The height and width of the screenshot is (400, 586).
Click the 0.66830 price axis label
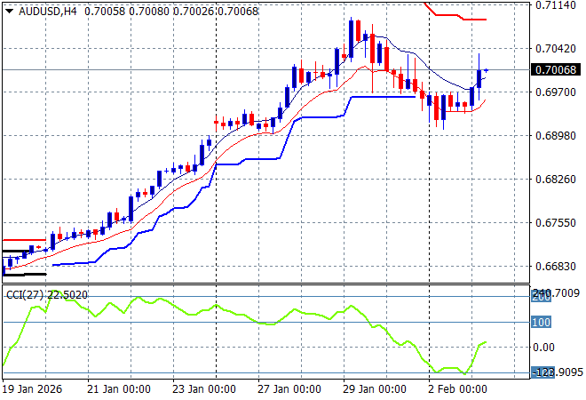(556, 267)
